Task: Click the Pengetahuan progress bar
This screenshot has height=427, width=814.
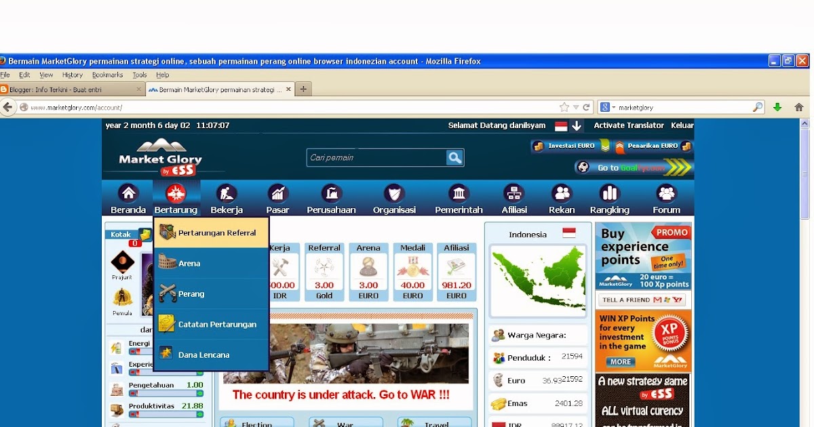Action: [x=166, y=393]
